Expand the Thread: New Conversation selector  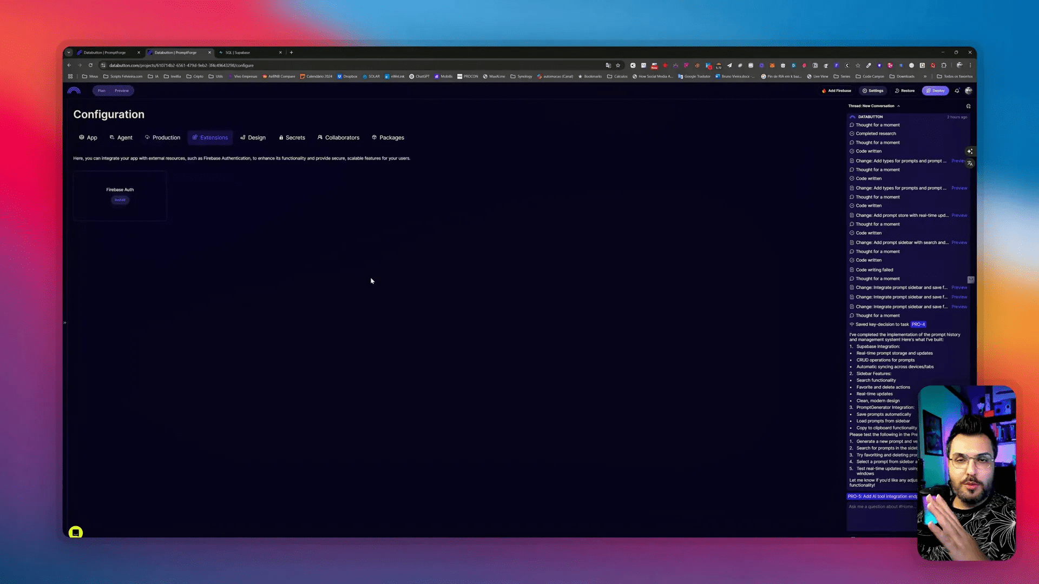874,106
